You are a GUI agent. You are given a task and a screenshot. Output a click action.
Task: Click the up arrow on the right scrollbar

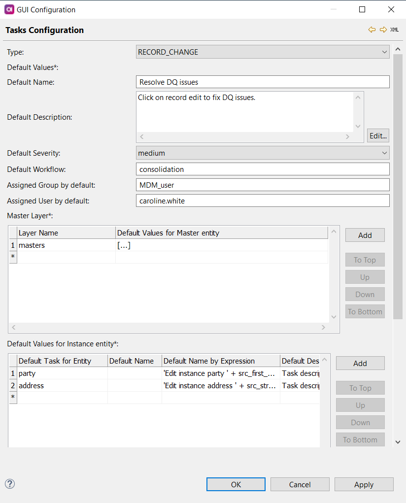click(x=398, y=48)
